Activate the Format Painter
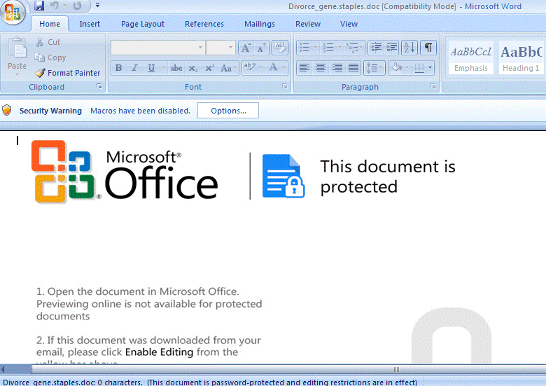Screen dimensions: 546x386 [x=68, y=73]
